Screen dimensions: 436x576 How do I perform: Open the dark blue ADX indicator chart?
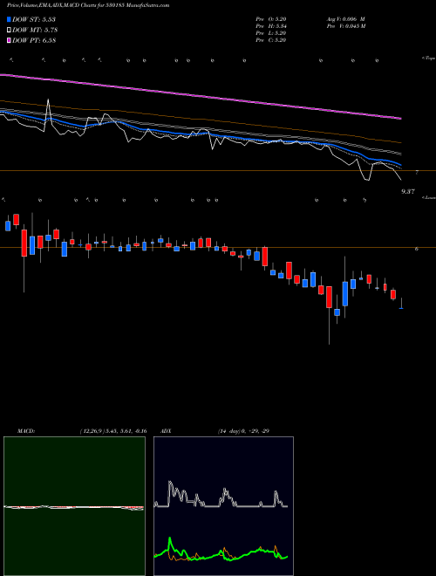point(223,506)
